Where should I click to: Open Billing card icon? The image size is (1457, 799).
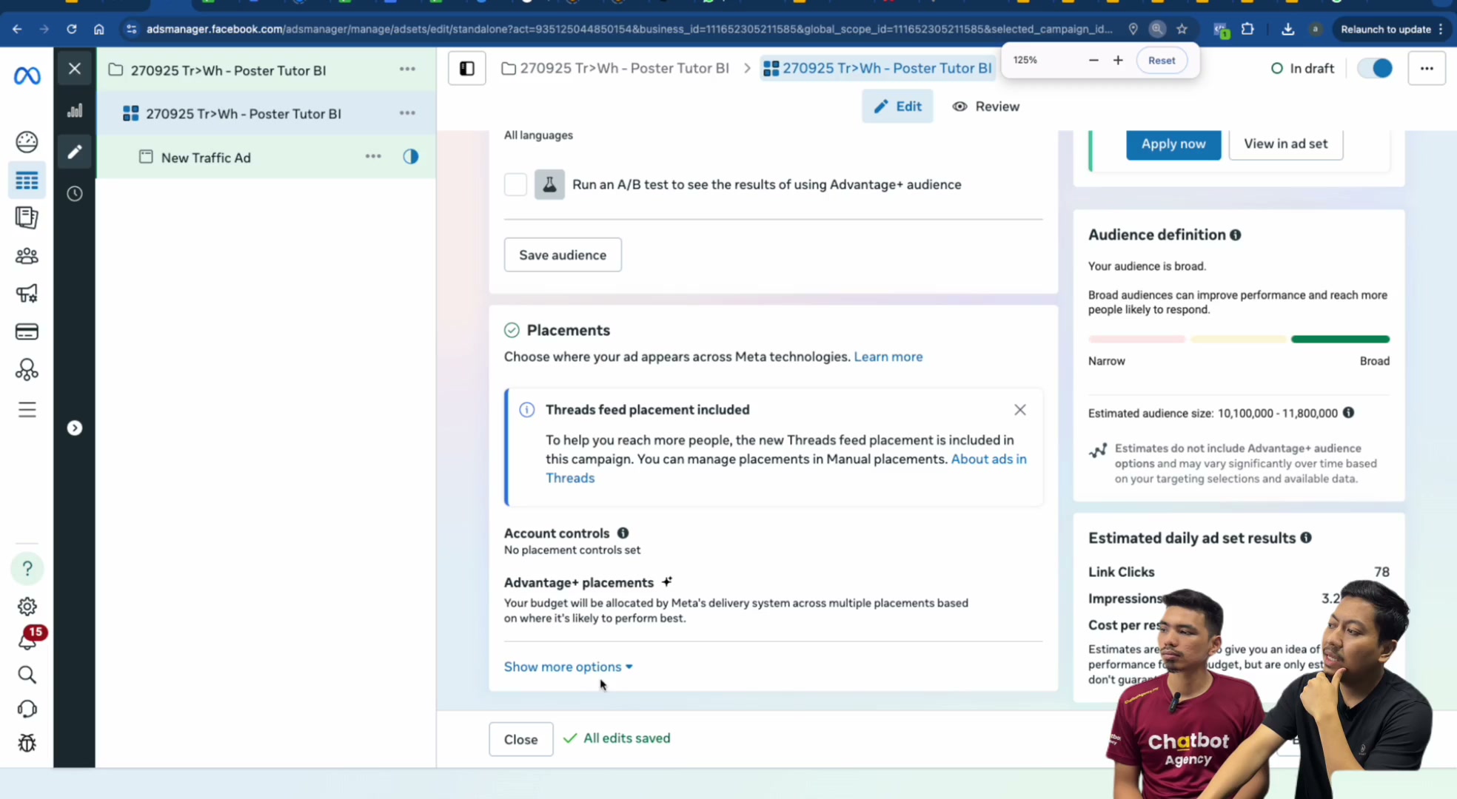pos(27,331)
